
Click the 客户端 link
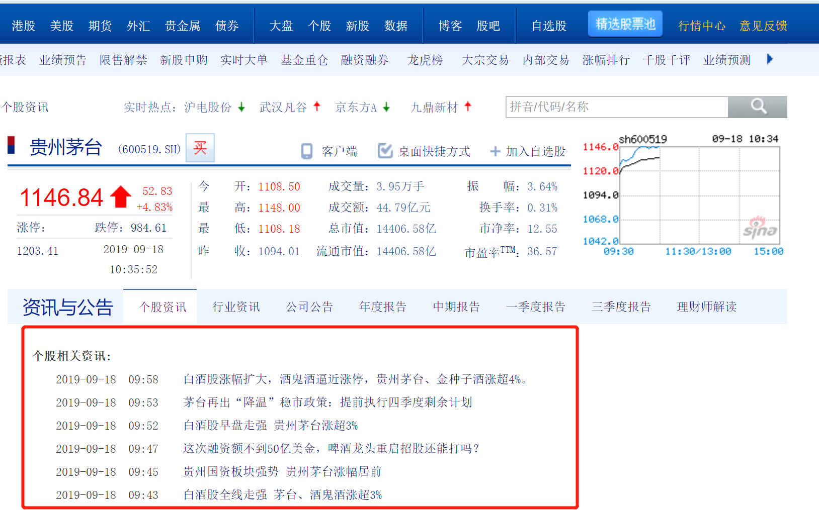[340, 151]
